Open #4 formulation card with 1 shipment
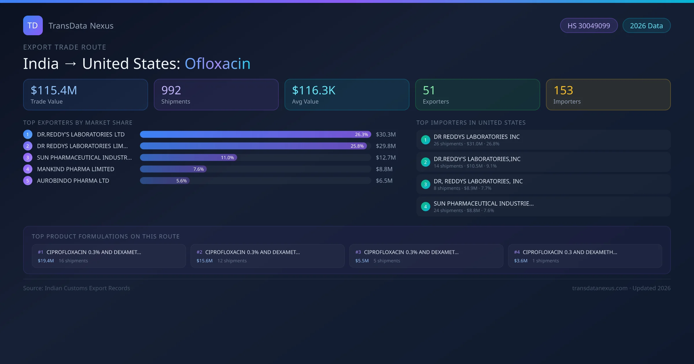This screenshot has width=694, height=364. coord(585,256)
